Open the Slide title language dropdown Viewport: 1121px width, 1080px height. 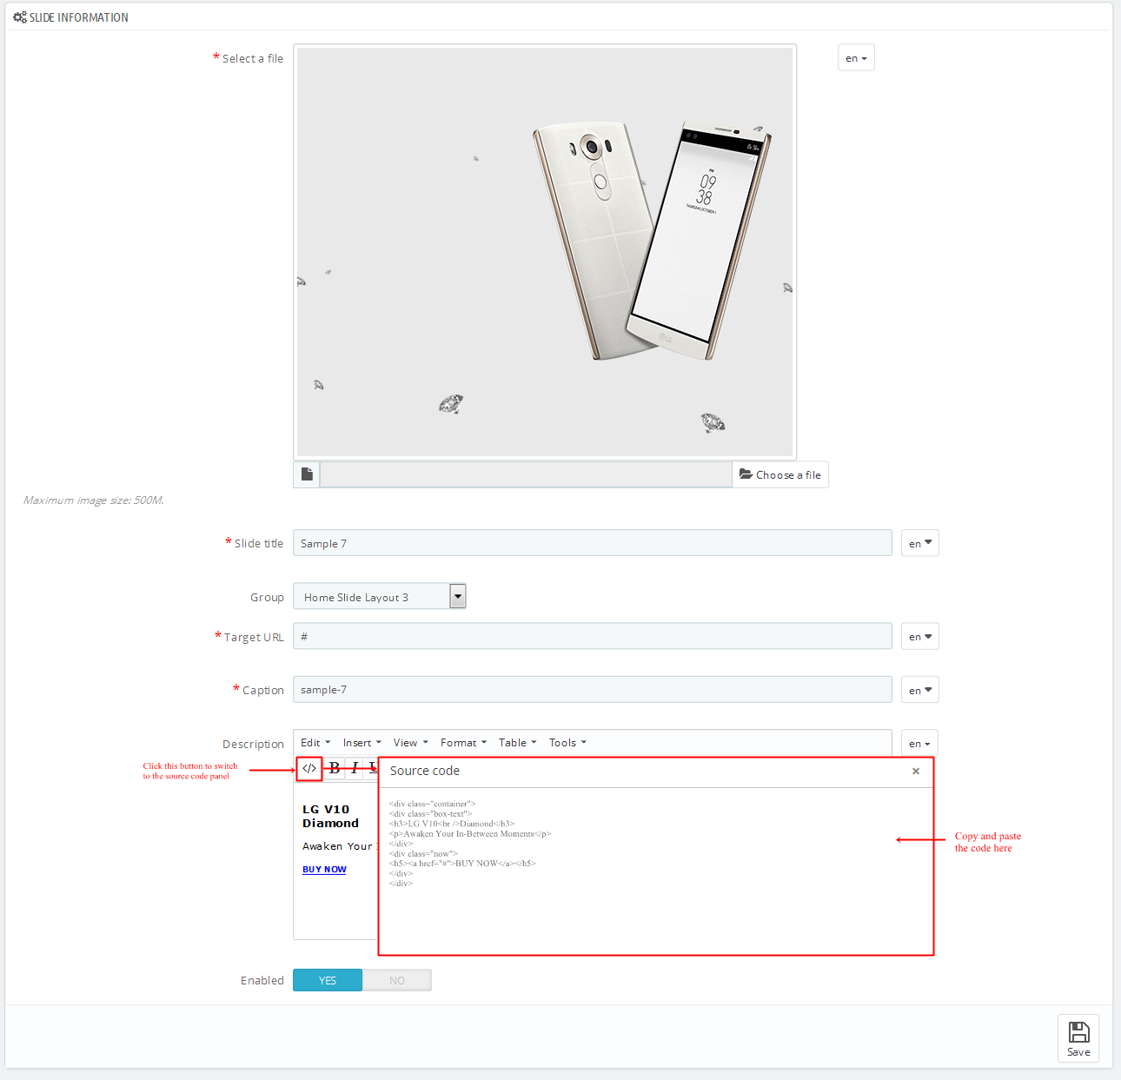pyautogui.click(x=919, y=543)
